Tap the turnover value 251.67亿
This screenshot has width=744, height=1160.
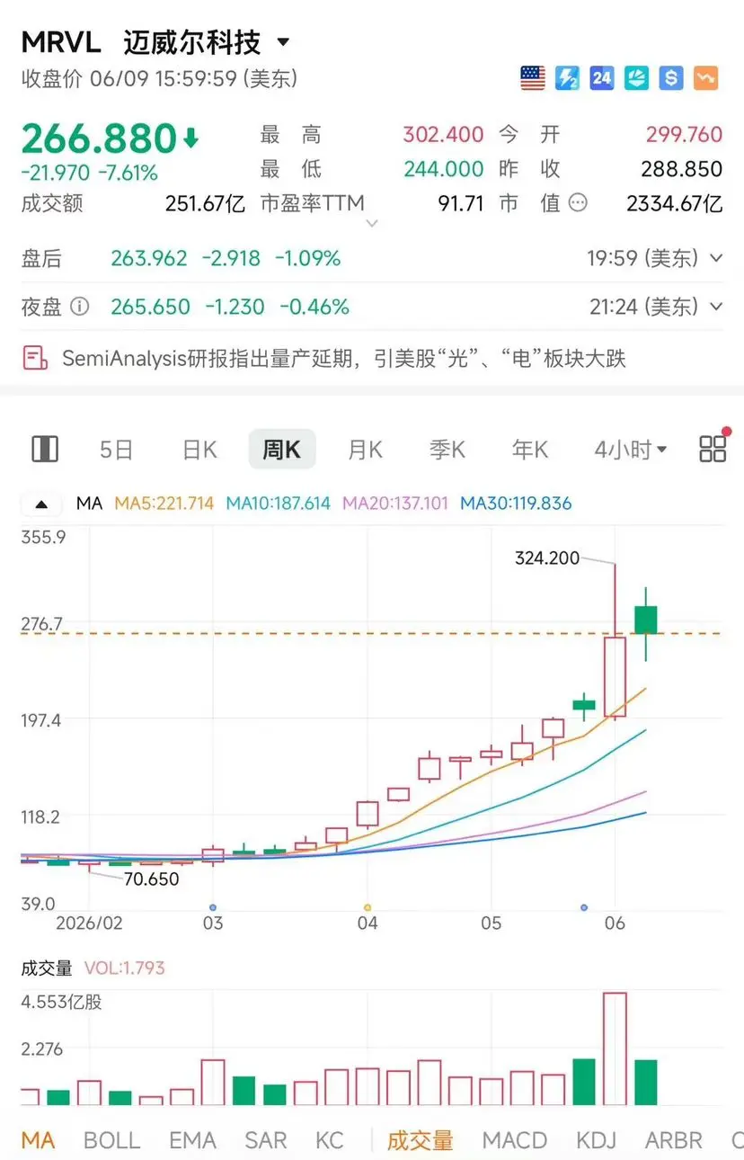click(x=205, y=203)
